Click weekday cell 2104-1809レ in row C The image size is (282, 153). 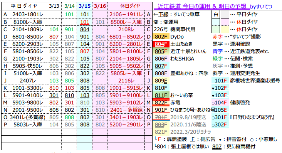coord(28,29)
